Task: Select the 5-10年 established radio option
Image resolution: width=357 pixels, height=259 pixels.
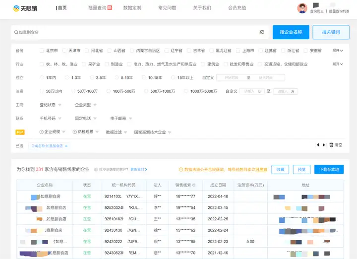Action: click(x=117, y=78)
